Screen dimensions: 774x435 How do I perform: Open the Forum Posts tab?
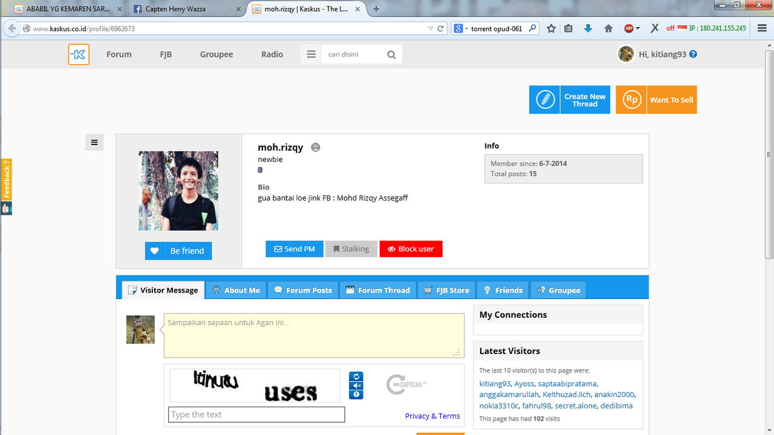[303, 290]
